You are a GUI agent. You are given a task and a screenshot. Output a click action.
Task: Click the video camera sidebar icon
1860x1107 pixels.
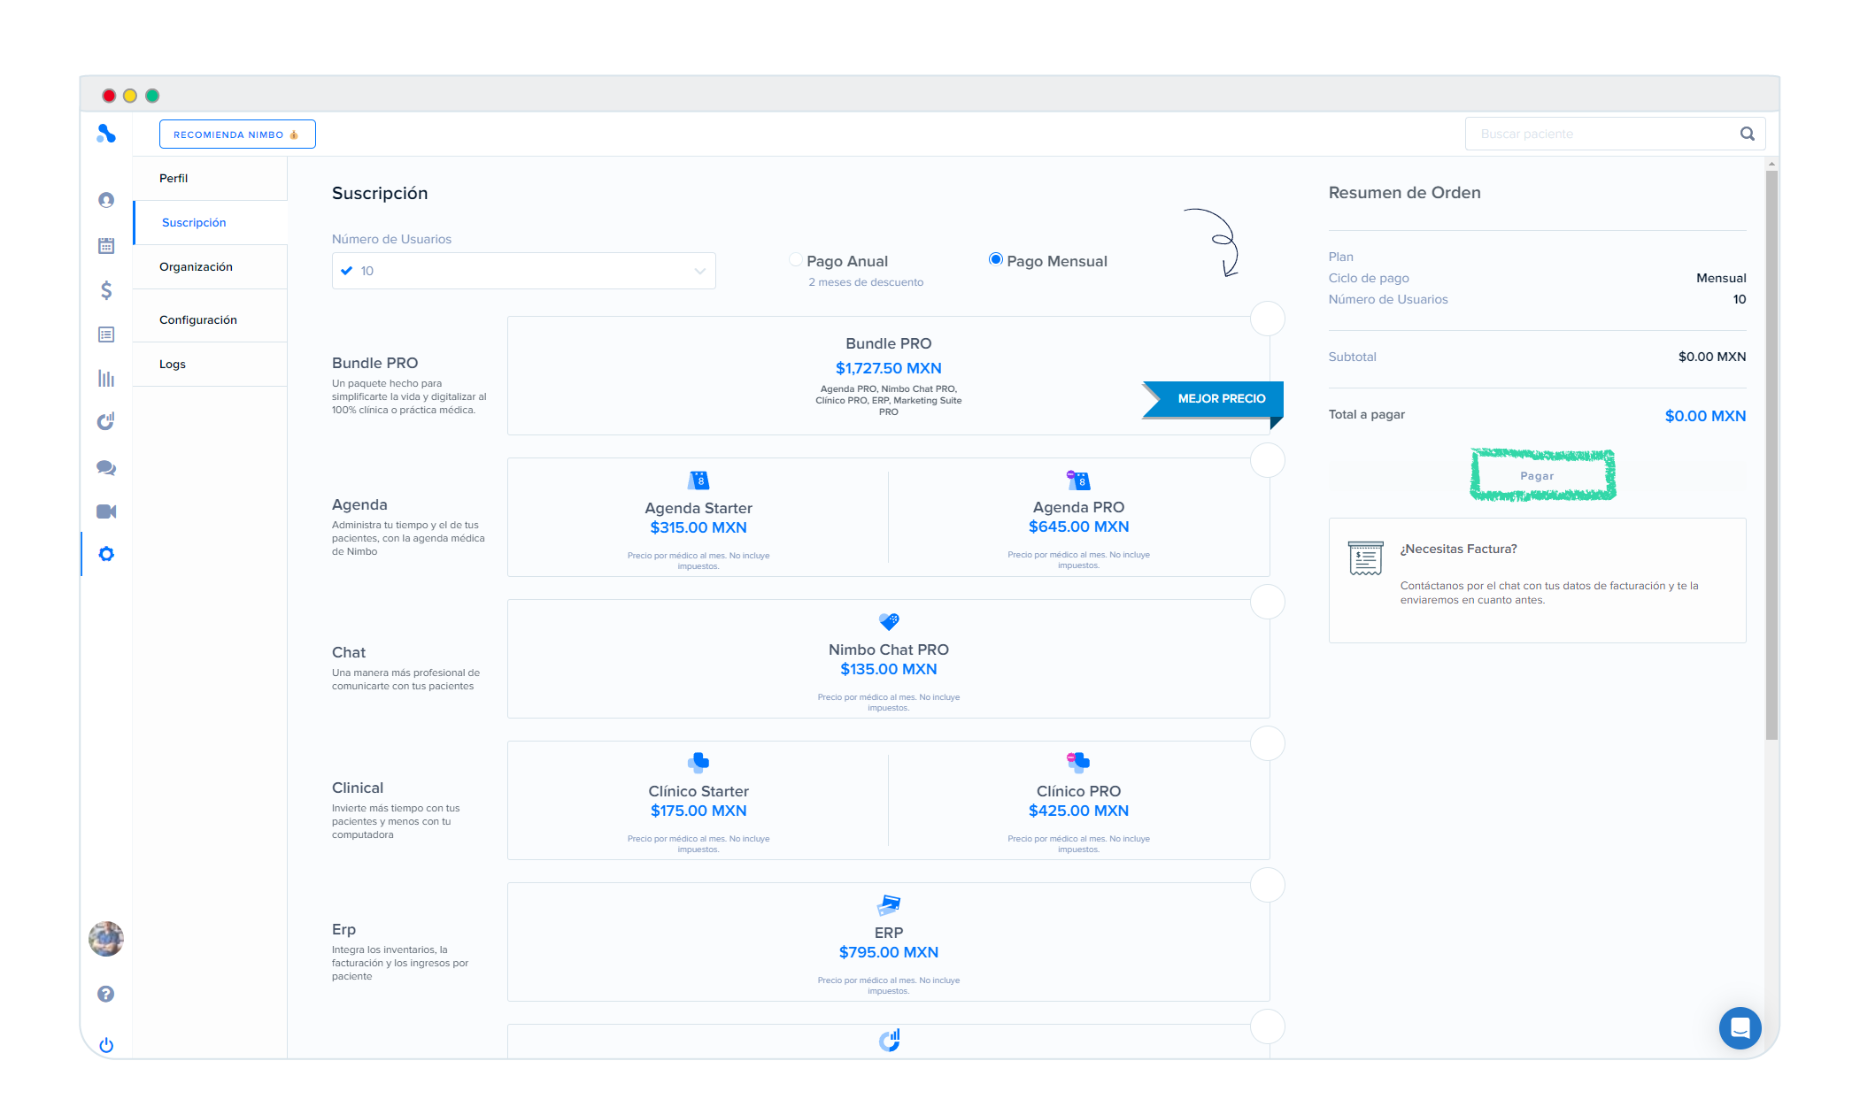106,511
